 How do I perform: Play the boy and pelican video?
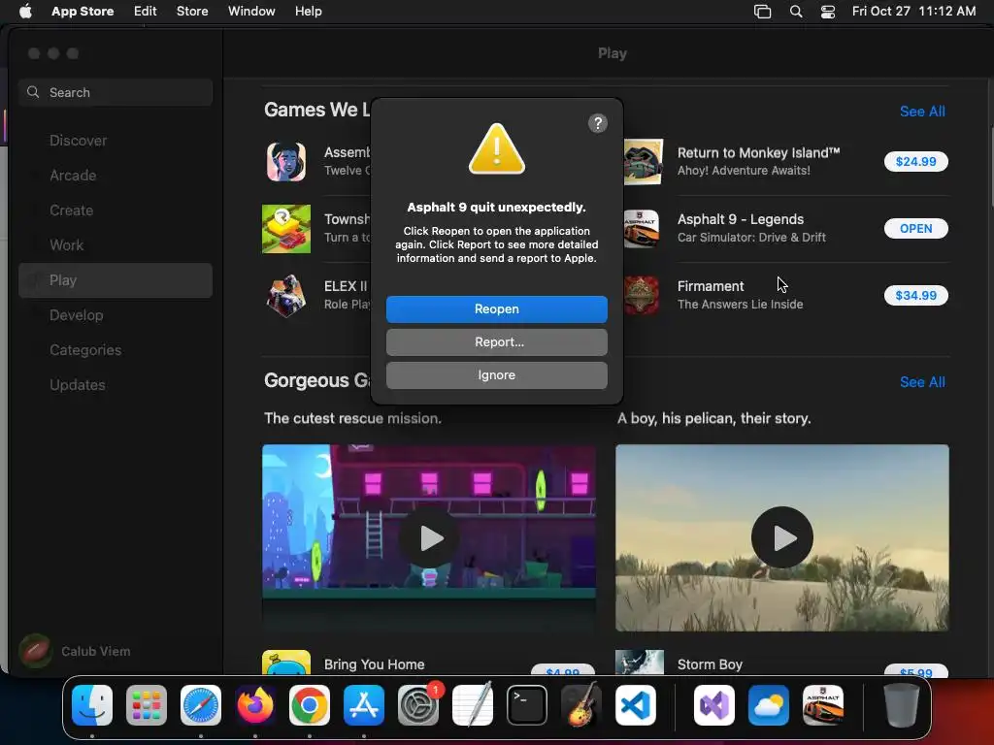[782, 537]
